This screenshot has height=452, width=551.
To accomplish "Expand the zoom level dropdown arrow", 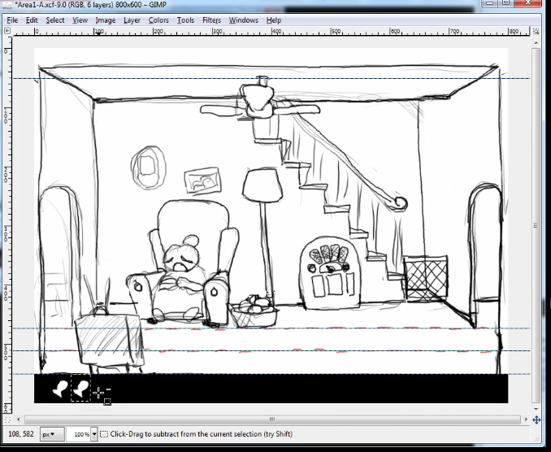I will 93,434.
